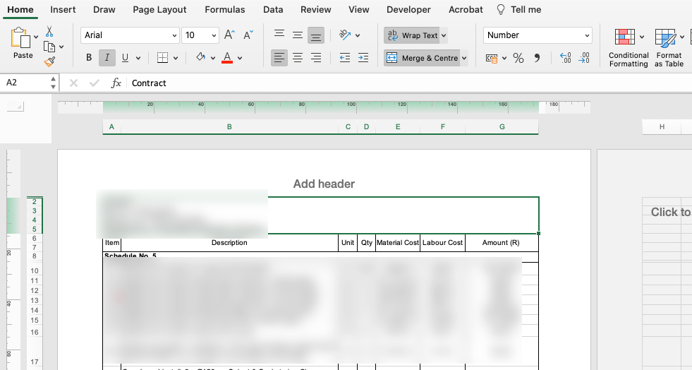Open font colour dropdown arrow
The image size is (692, 370).
pyautogui.click(x=240, y=58)
